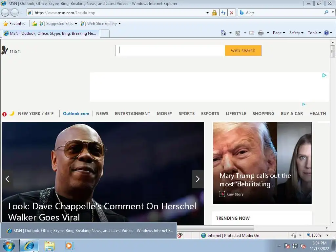Viewport: 336px width, 252px height.
Task: Open the NEWS section
Action: pos(102,114)
